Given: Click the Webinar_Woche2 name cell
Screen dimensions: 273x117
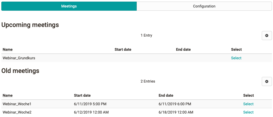Looking at the screenshot, I should coord(17,112).
